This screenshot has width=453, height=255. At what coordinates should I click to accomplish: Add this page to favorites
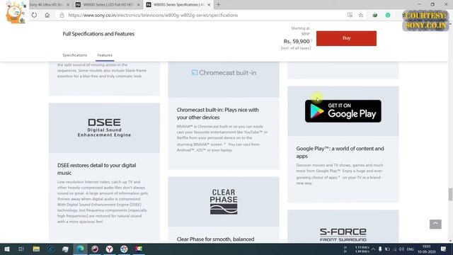coord(361,15)
